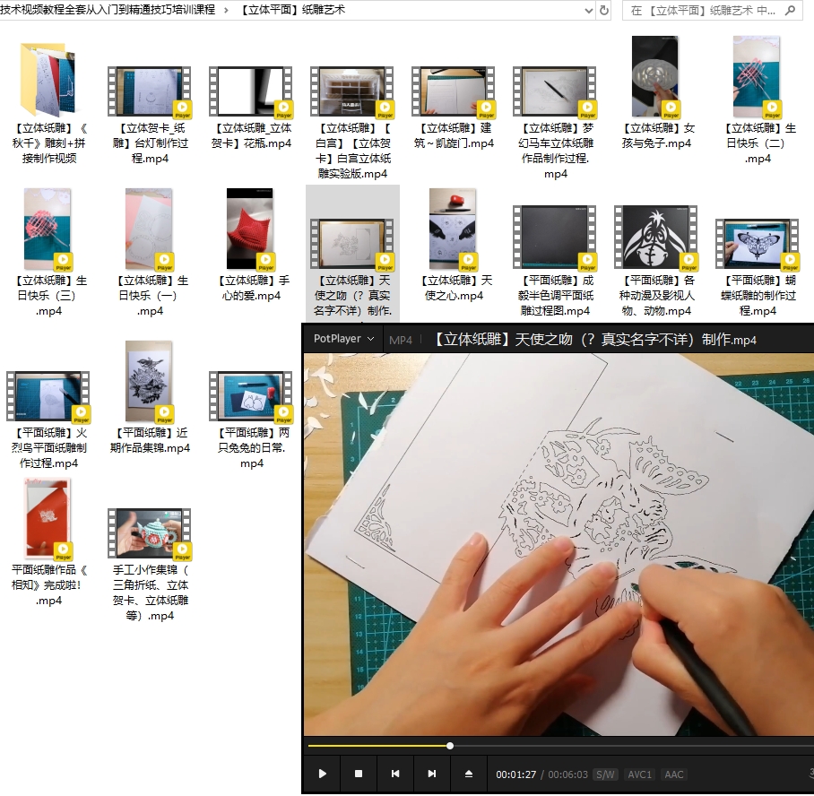Click the playback seek bar handle
814x796 pixels.
click(x=450, y=746)
